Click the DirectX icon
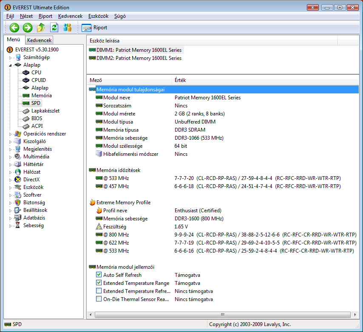The height and width of the screenshot is (332, 363). point(18,180)
